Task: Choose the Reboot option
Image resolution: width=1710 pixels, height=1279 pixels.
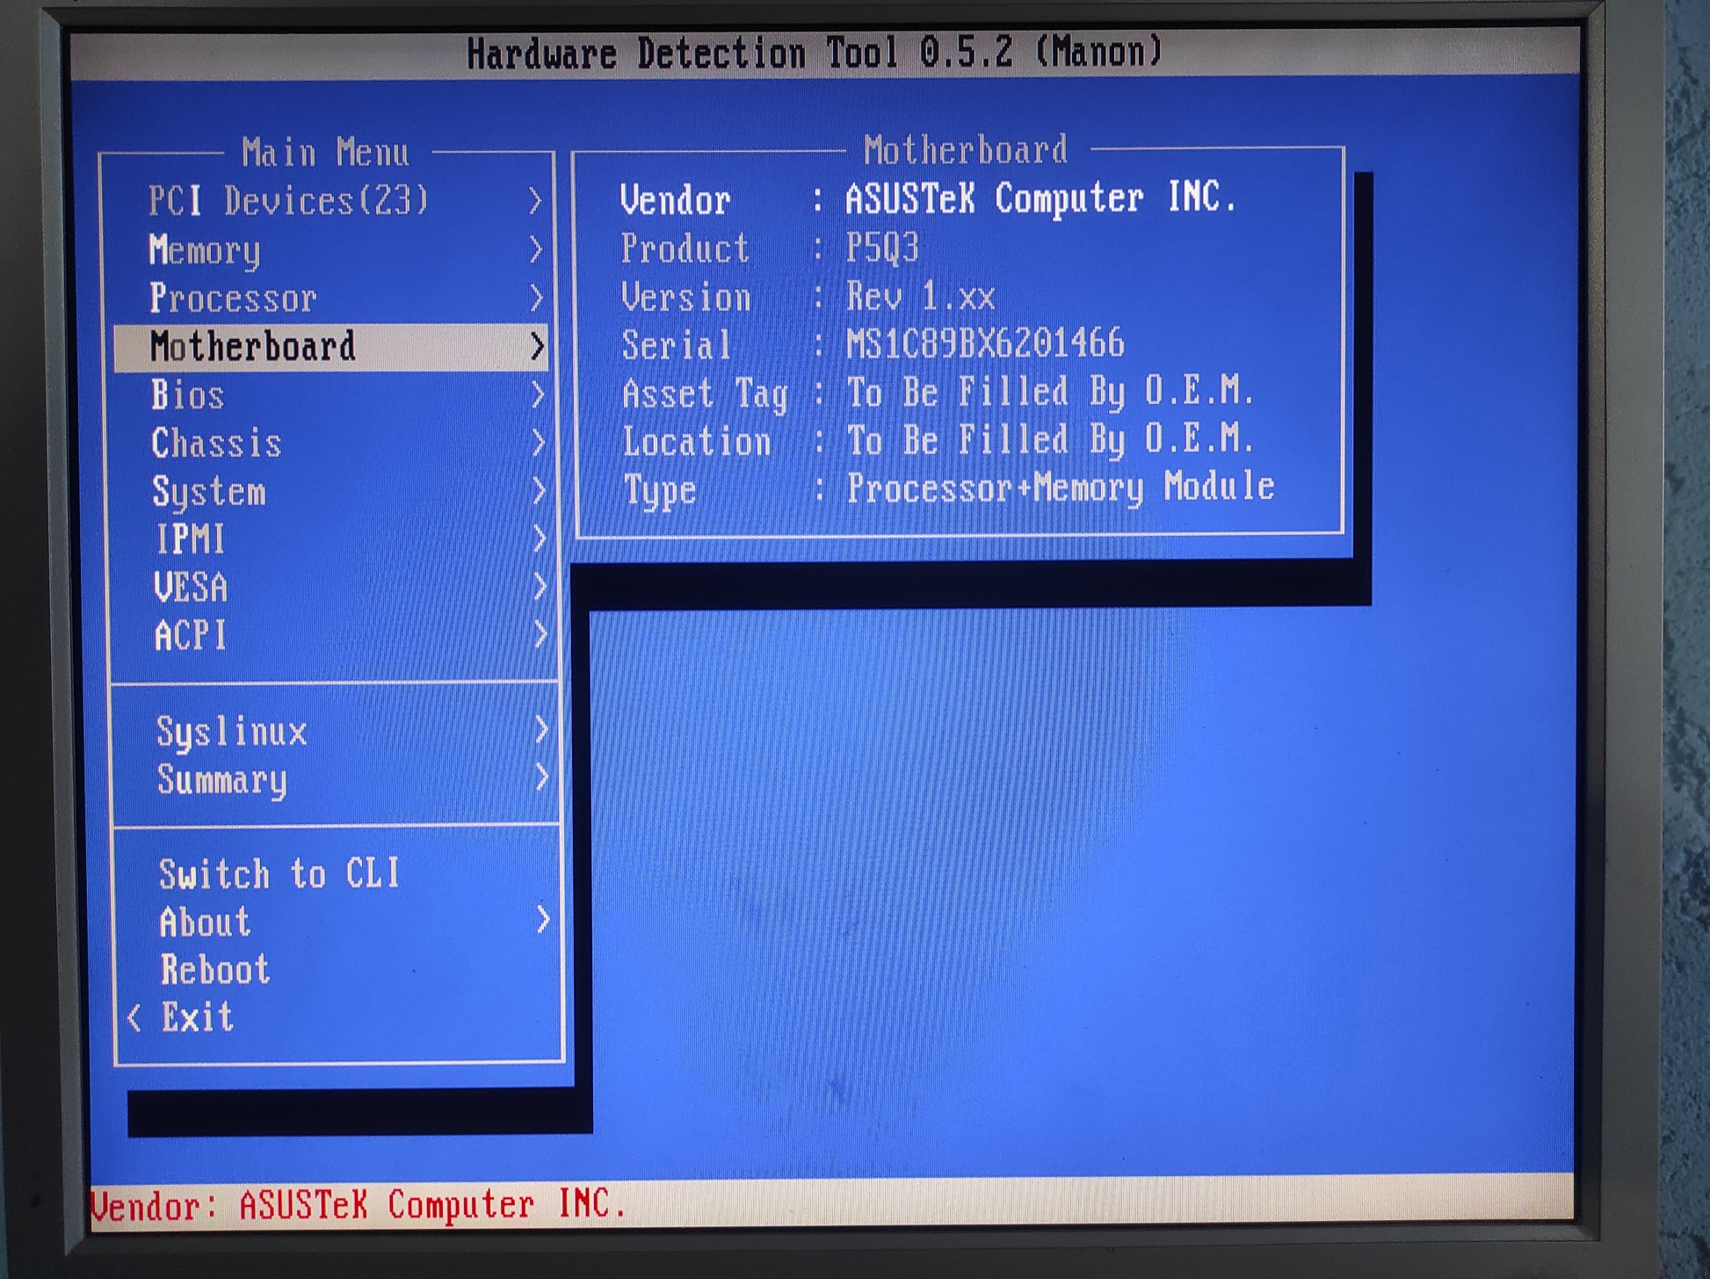Action: point(215,970)
